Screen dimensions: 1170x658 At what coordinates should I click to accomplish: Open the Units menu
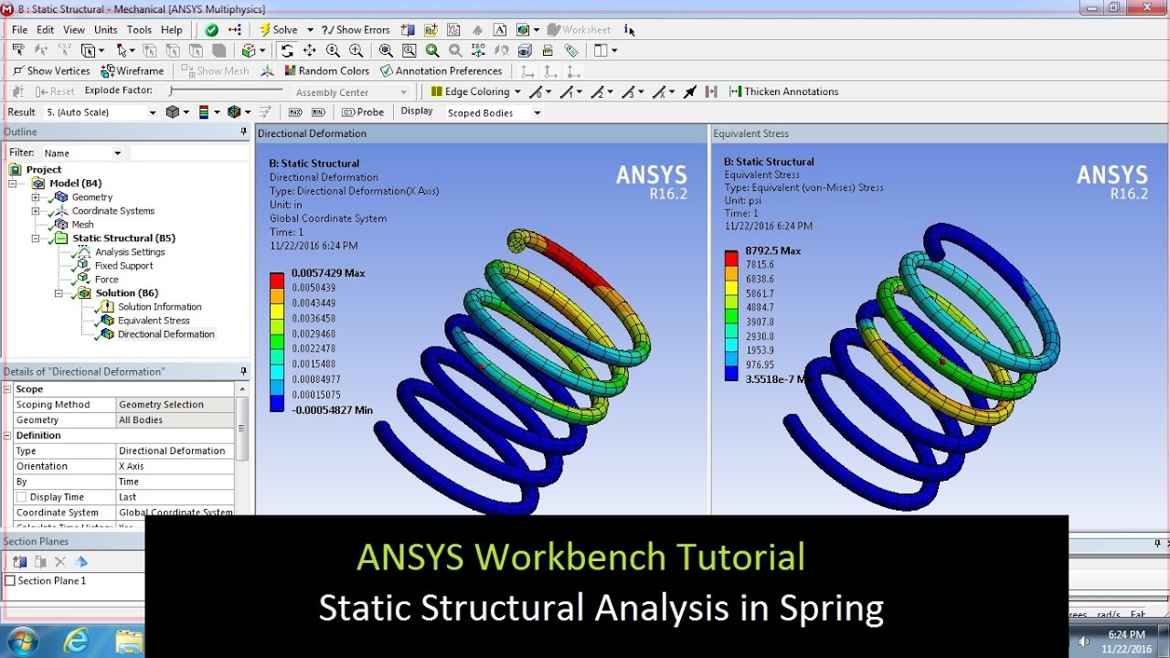[x=106, y=30]
